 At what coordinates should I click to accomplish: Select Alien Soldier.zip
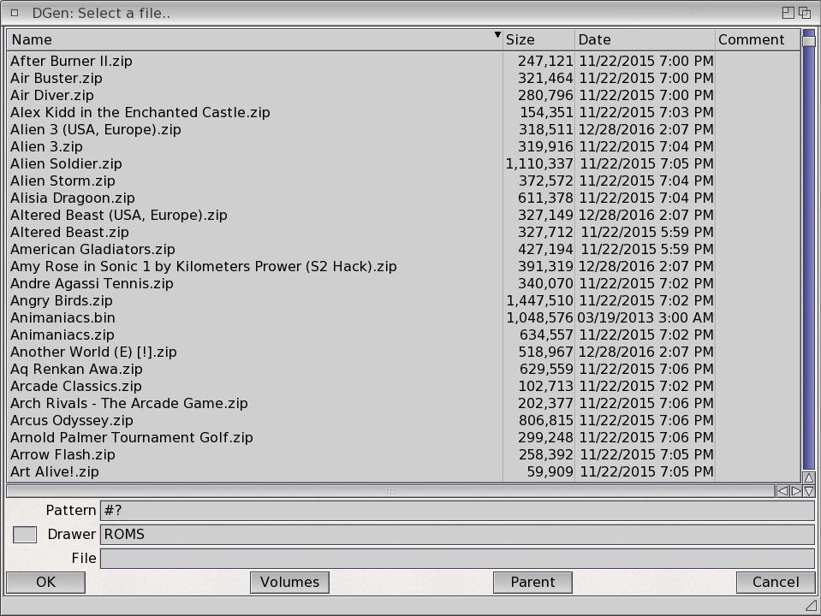point(404,163)
